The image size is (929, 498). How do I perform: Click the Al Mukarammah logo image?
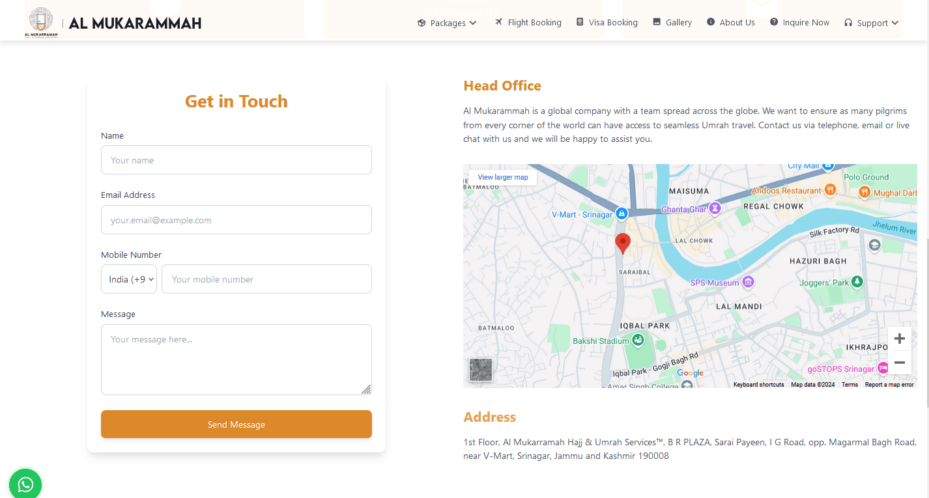41,23
